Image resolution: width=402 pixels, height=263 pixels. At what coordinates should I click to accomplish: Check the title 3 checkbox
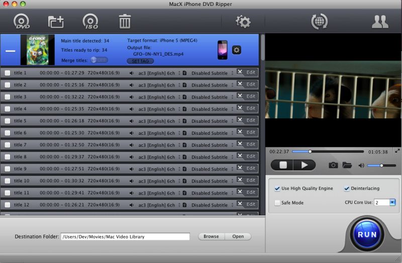tap(8, 97)
